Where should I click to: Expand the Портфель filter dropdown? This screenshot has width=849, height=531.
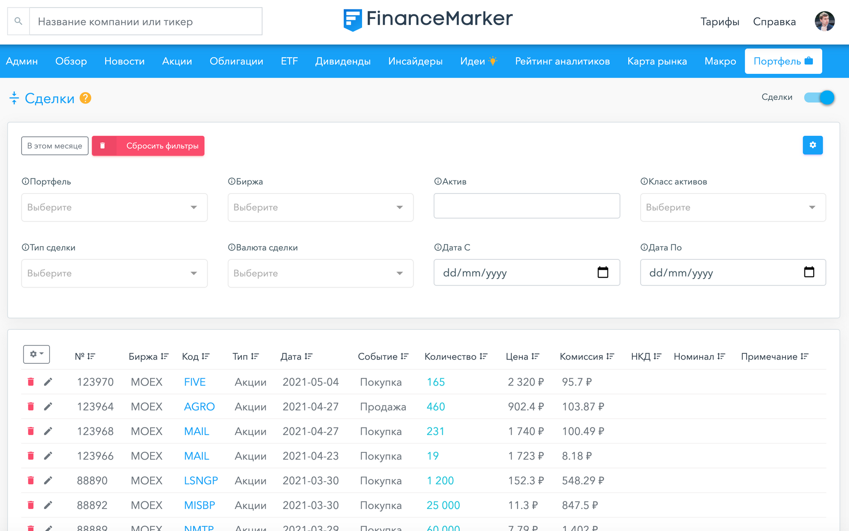click(x=114, y=207)
